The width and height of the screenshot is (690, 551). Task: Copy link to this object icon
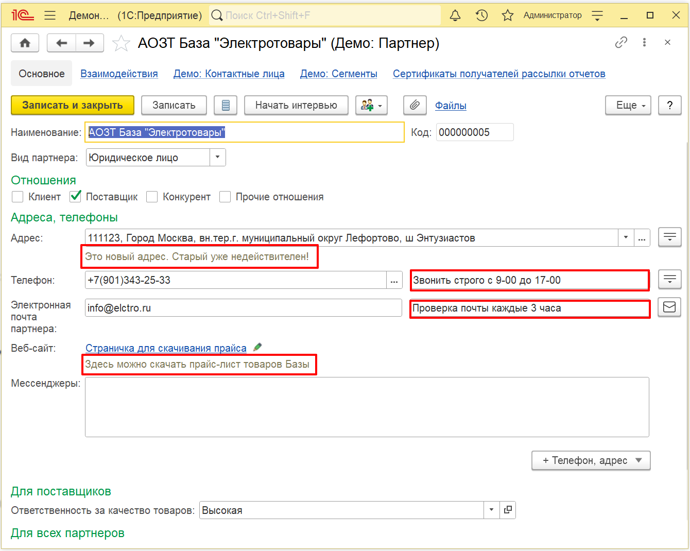[x=622, y=42]
